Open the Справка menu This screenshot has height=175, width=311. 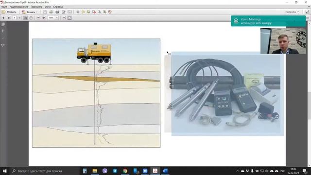point(58,7)
